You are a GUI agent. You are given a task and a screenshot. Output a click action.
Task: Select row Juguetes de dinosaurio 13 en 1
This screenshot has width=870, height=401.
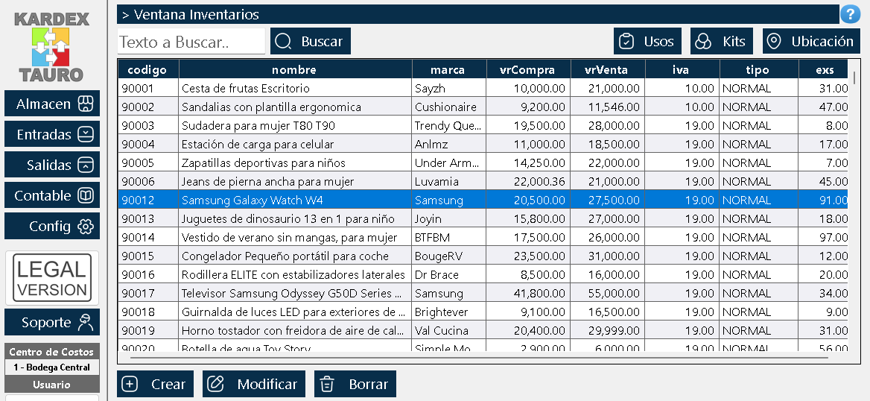[x=483, y=219]
